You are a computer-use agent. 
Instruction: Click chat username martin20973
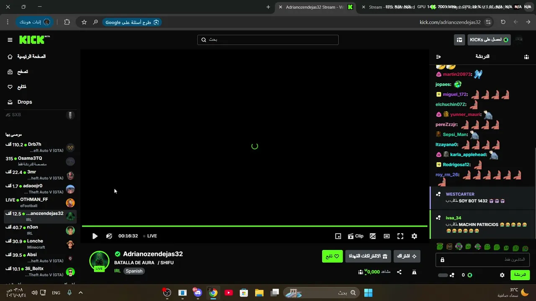(x=456, y=74)
